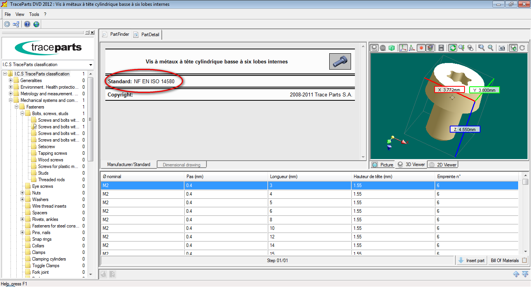Image resolution: width=531 pixels, height=287 pixels.
Task: Switch to the 2D Viewer tab
Action: tap(443, 164)
